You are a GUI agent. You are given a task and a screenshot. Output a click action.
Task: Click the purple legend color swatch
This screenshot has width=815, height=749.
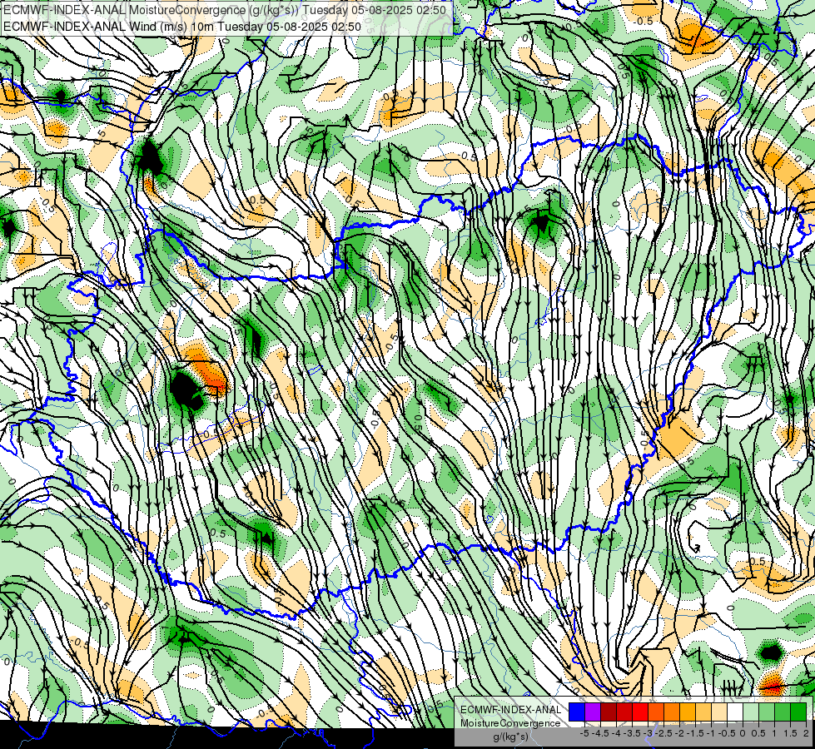coord(593,712)
